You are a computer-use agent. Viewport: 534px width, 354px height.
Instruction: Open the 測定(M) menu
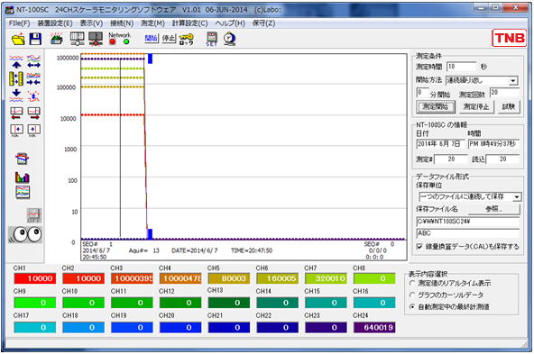click(x=152, y=23)
